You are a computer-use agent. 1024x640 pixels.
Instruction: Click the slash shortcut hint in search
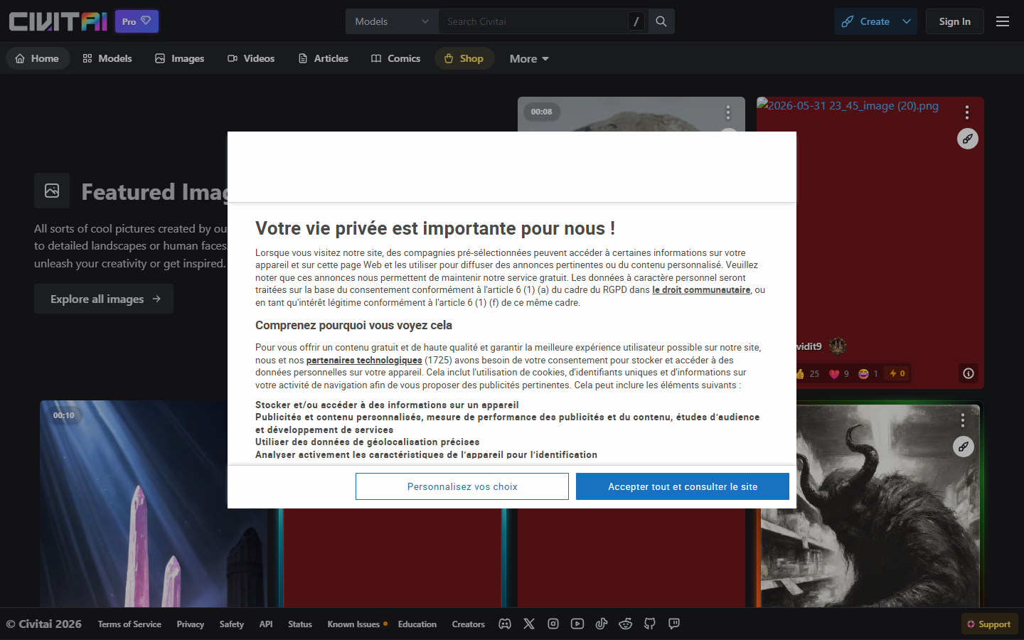[636, 21]
